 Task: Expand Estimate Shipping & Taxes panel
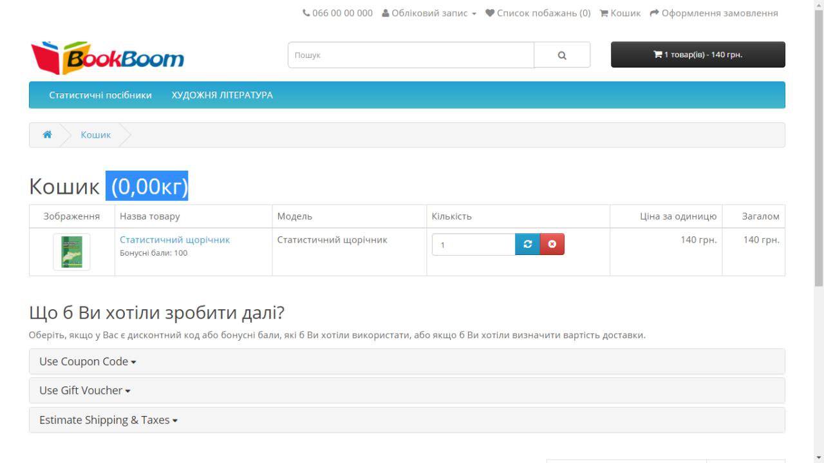coord(407,420)
